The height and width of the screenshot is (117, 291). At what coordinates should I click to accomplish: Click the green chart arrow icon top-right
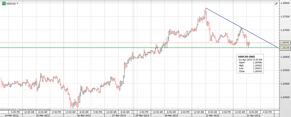pos(276,3)
